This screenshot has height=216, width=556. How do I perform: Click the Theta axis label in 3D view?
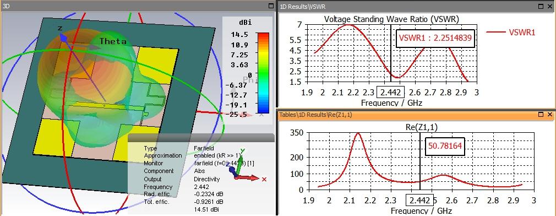113,41
